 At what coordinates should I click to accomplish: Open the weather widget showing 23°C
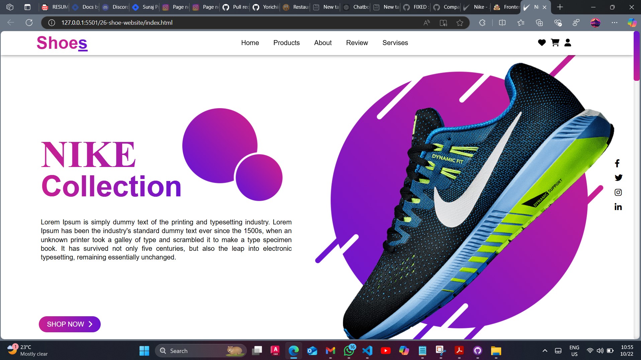pyautogui.click(x=28, y=351)
